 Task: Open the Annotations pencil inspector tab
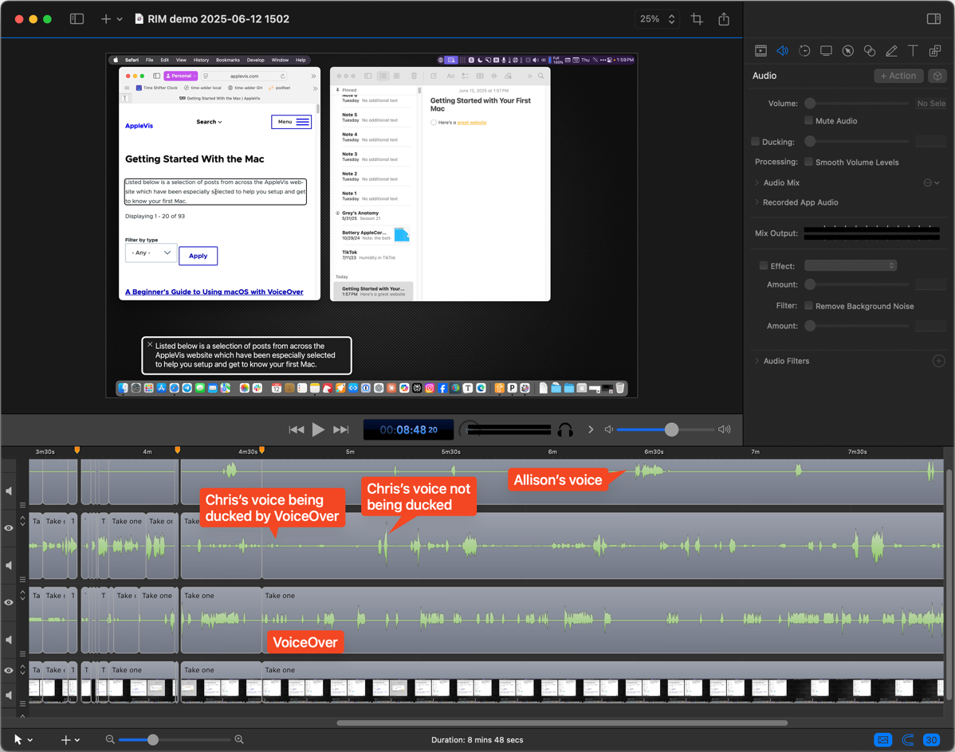coord(891,51)
